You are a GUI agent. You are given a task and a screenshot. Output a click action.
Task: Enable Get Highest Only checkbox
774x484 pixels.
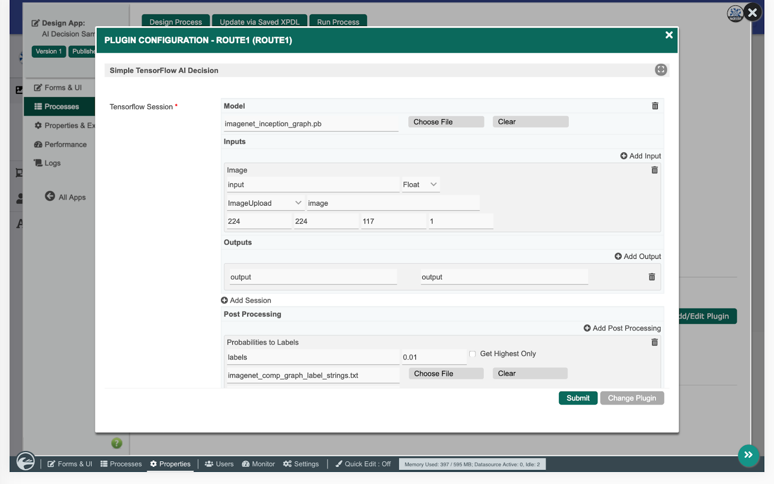(x=473, y=354)
